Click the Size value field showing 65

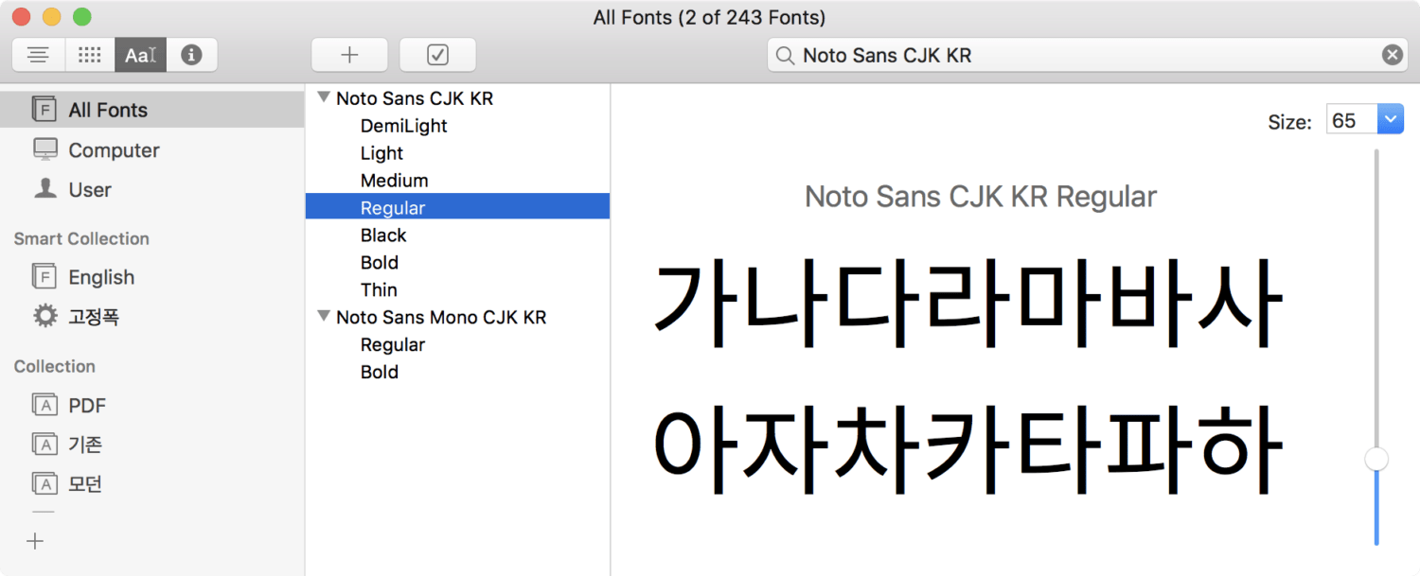point(1351,120)
